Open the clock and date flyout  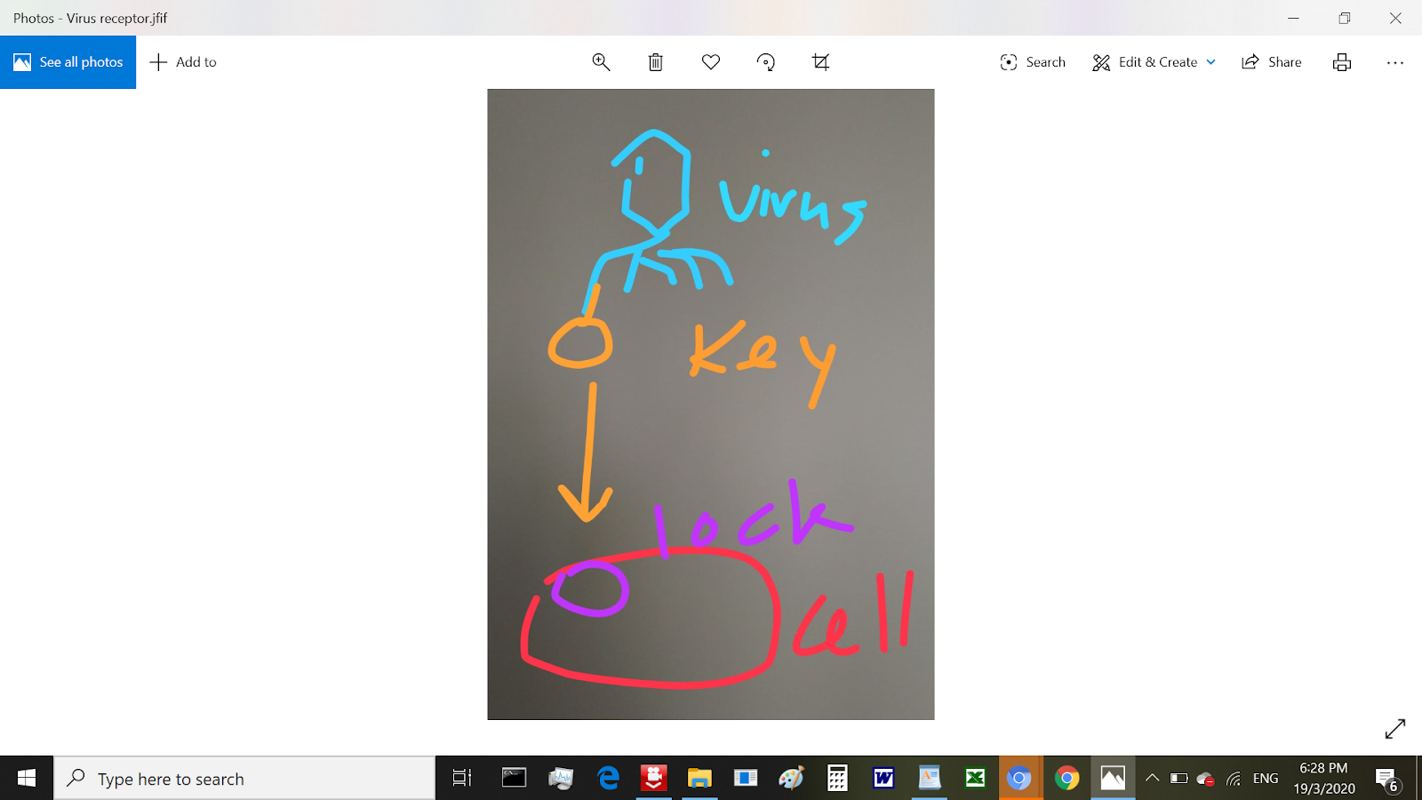coord(1323,779)
